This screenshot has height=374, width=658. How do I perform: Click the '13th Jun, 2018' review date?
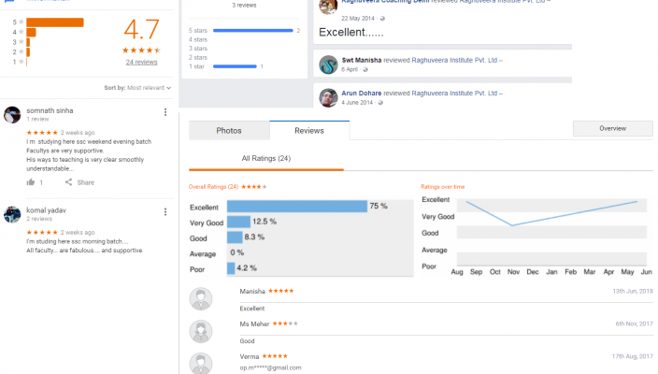633,291
